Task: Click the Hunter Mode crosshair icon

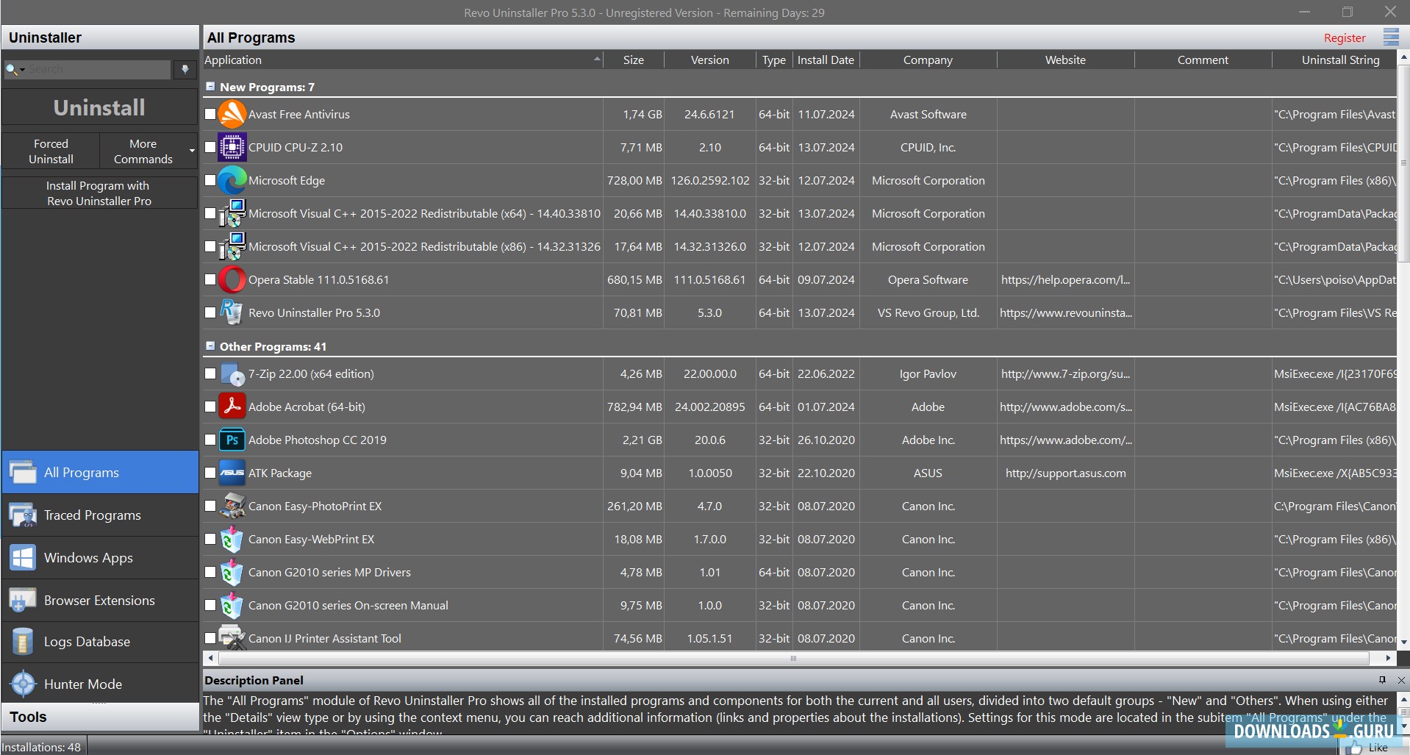Action: point(23,684)
